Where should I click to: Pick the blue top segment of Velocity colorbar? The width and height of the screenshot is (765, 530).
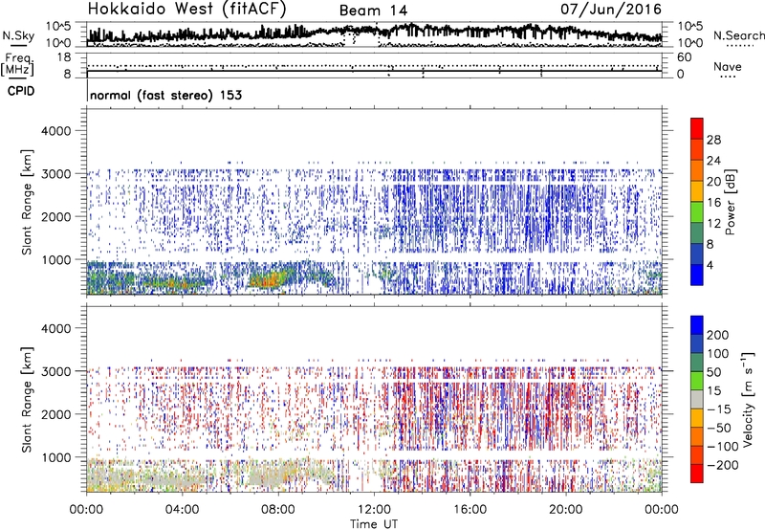697,325
